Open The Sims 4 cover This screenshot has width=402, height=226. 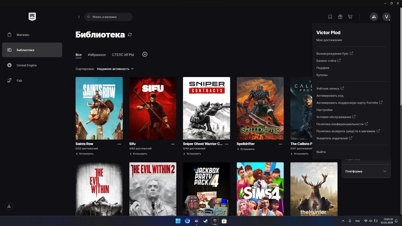click(260, 189)
